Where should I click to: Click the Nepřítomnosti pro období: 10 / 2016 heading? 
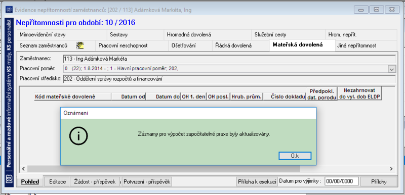tap(75, 23)
